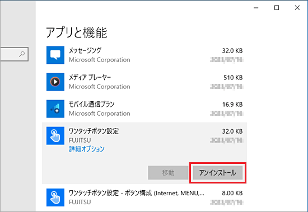The image size is (308, 212).
Task: Select ワンタッチボタン設定 - ボタン構成 (Internet, MENU entry
Action: coord(136,193)
